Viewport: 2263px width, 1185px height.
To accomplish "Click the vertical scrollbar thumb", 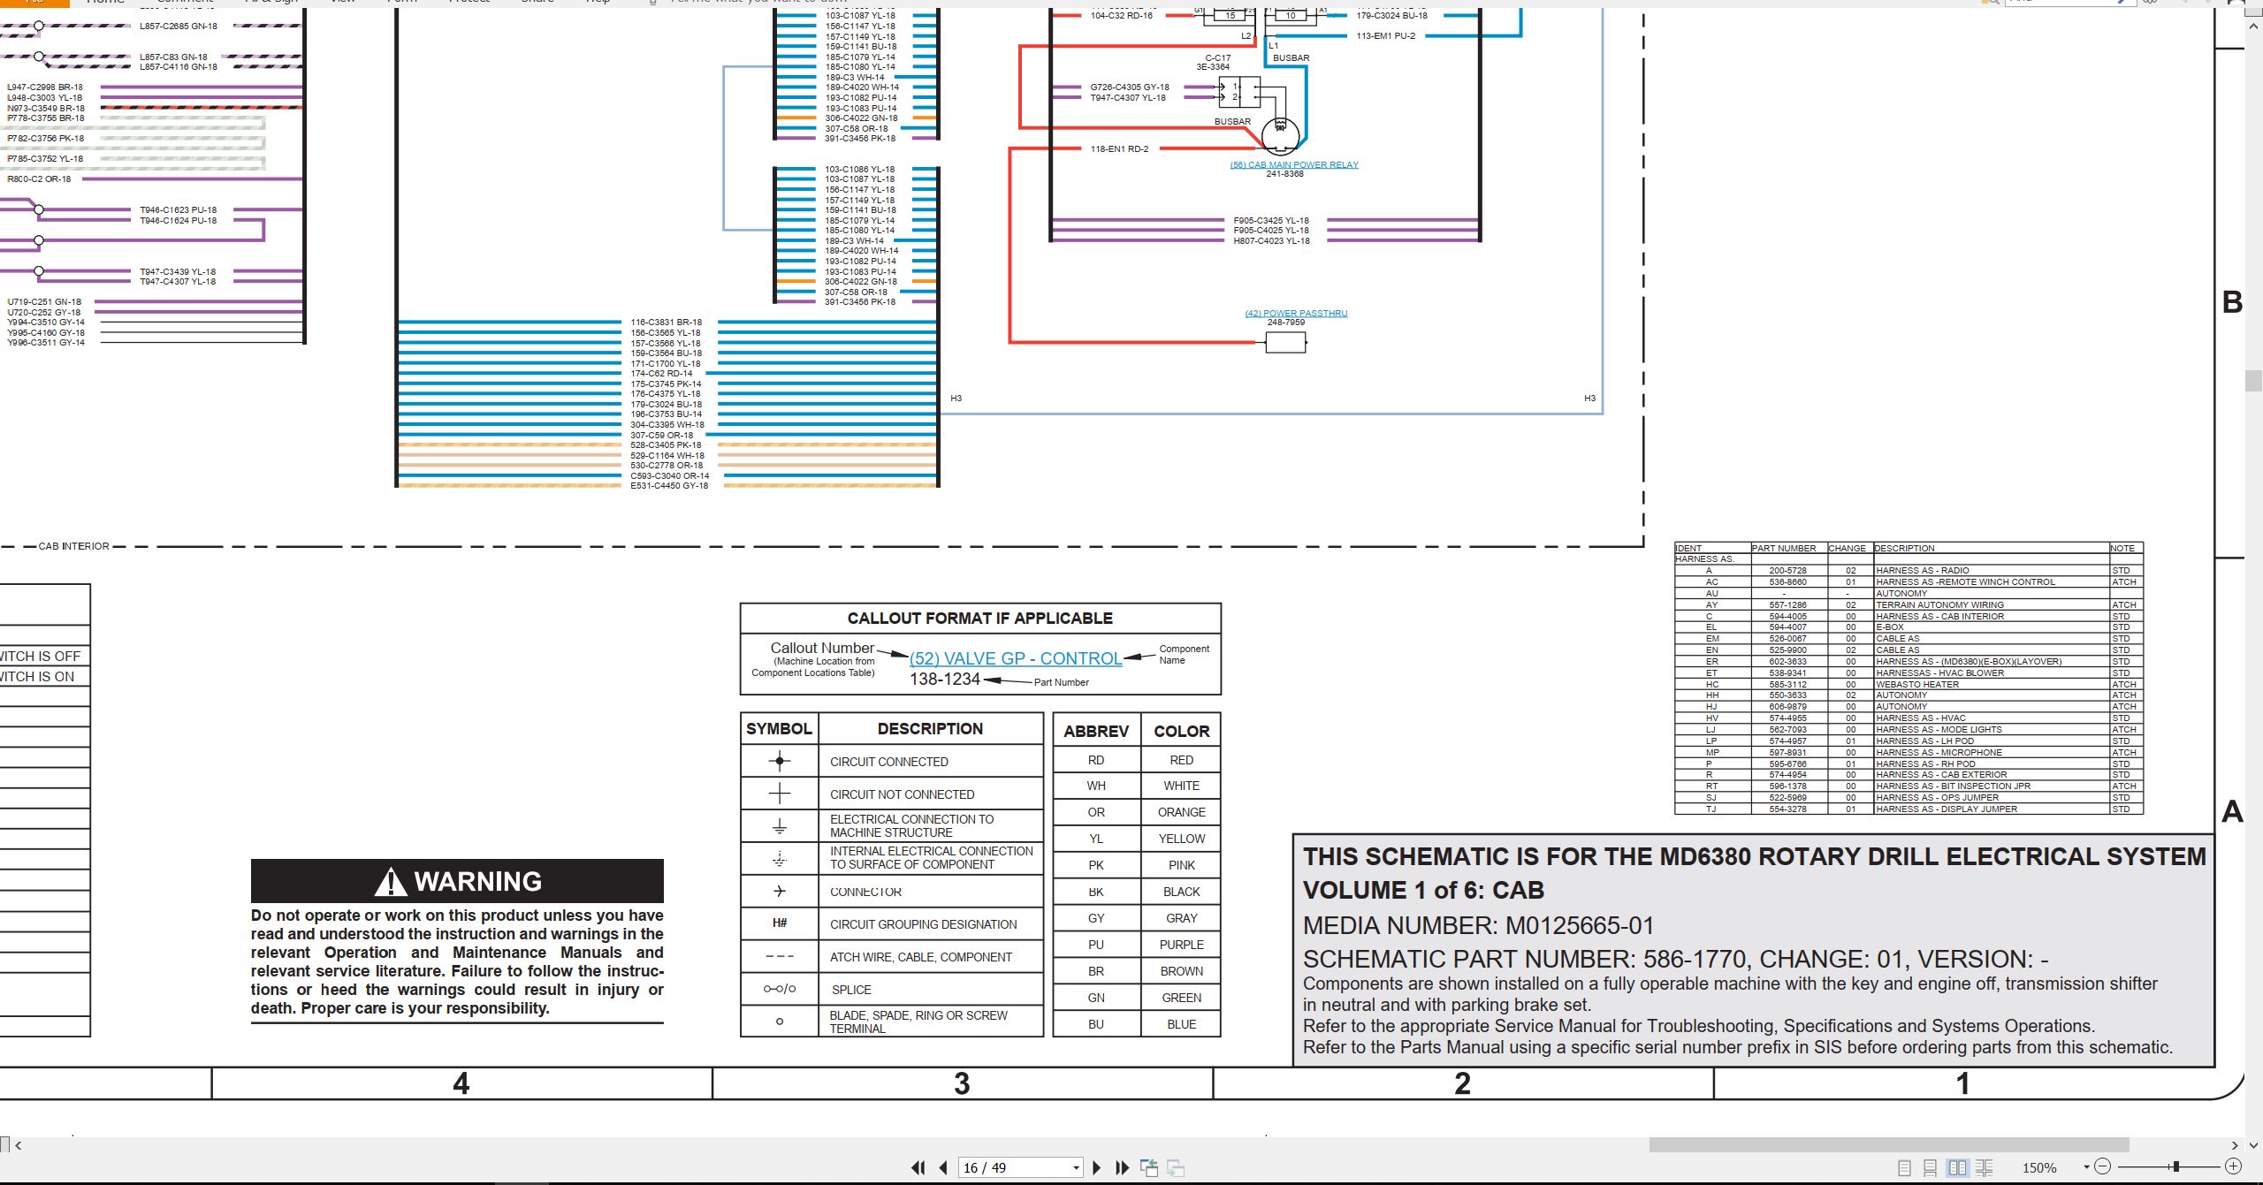I will (x=2253, y=382).
